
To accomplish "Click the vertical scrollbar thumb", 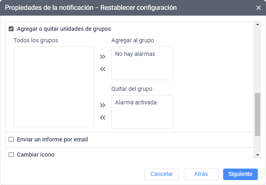I will tap(258, 114).
